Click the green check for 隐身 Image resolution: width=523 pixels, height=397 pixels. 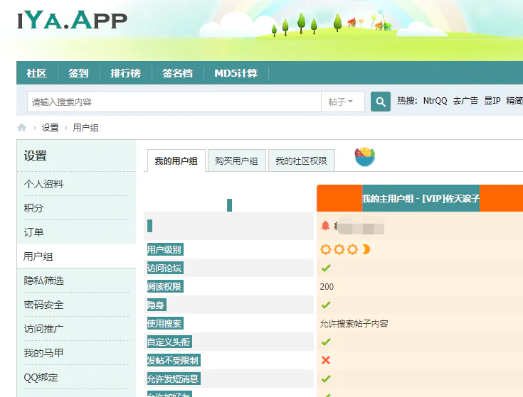point(326,305)
